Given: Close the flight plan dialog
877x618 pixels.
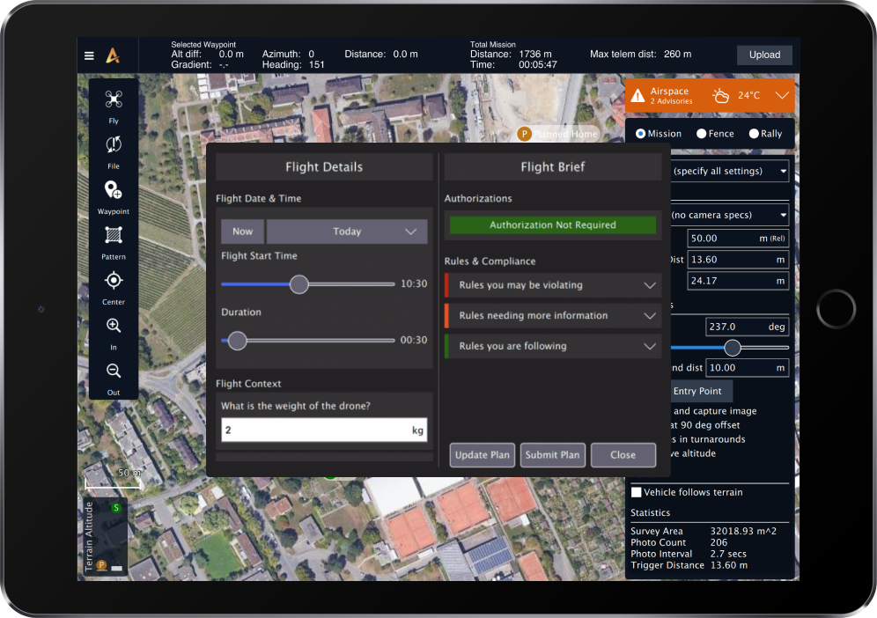Looking at the screenshot, I should coord(623,455).
